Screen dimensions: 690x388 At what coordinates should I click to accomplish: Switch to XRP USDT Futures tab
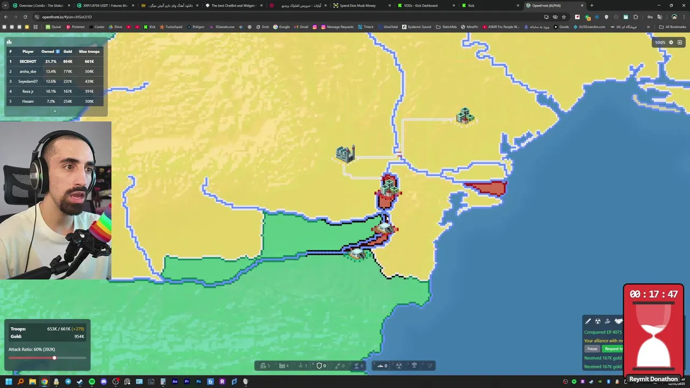tap(106, 5)
